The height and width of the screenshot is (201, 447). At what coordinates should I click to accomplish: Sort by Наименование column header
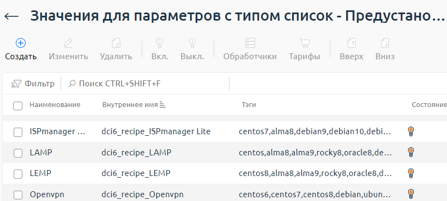click(x=55, y=105)
